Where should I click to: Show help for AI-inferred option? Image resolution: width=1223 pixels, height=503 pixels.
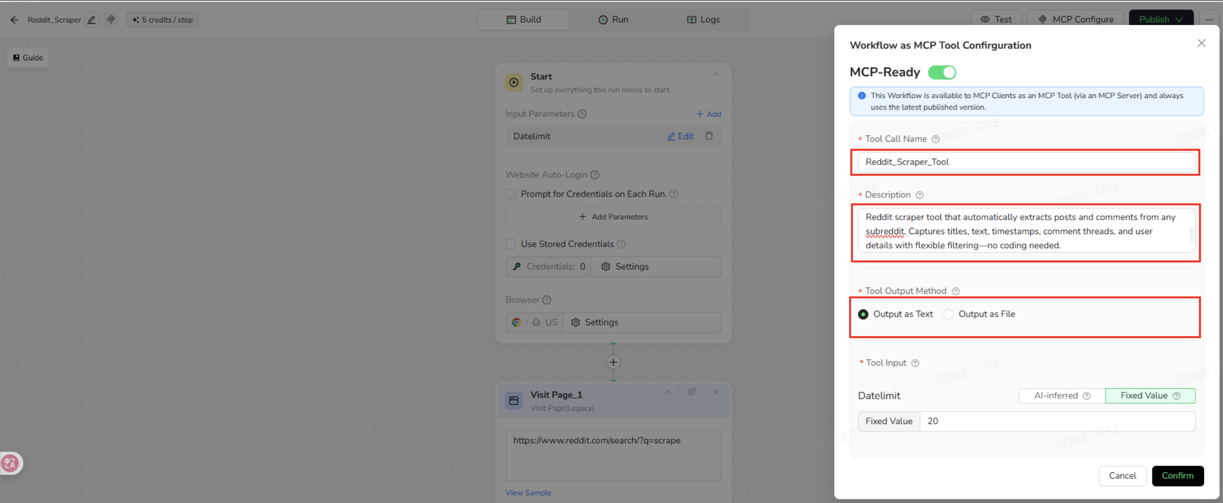[x=1086, y=396]
